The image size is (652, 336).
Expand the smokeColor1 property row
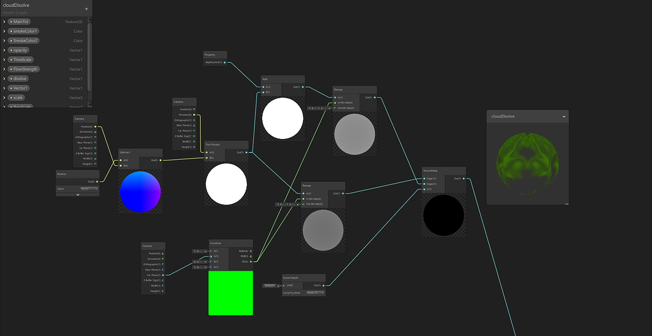(x=4, y=31)
